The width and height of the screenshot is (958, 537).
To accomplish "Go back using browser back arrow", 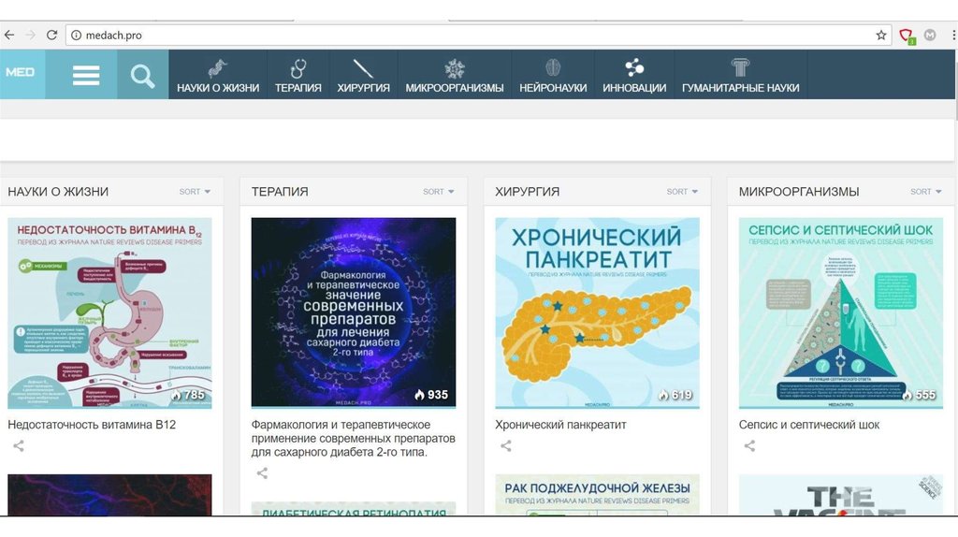I will (9, 36).
